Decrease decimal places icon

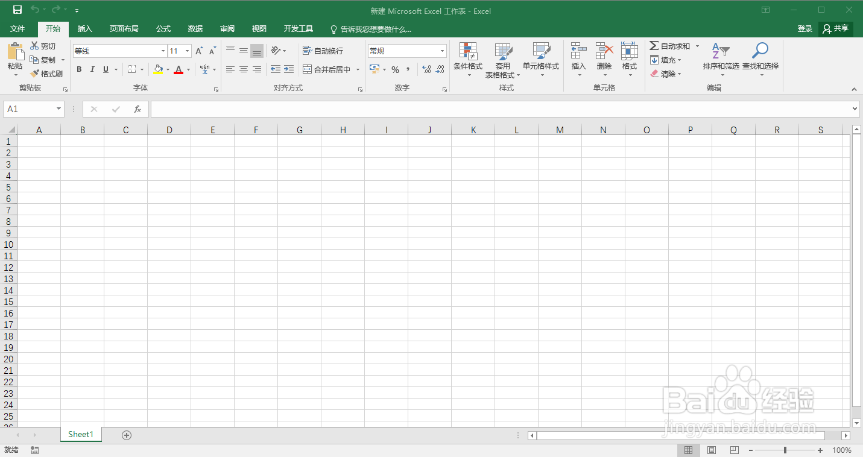(441, 70)
